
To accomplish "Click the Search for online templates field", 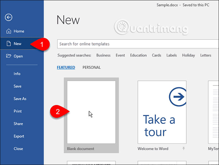I will click(x=138, y=44).
